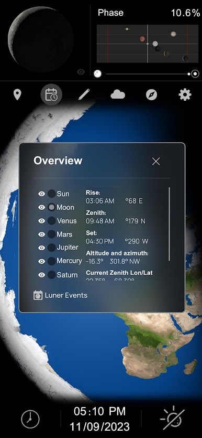Toggle visibility of Jupiter
The height and width of the screenshot is (438, 202).
41,248
